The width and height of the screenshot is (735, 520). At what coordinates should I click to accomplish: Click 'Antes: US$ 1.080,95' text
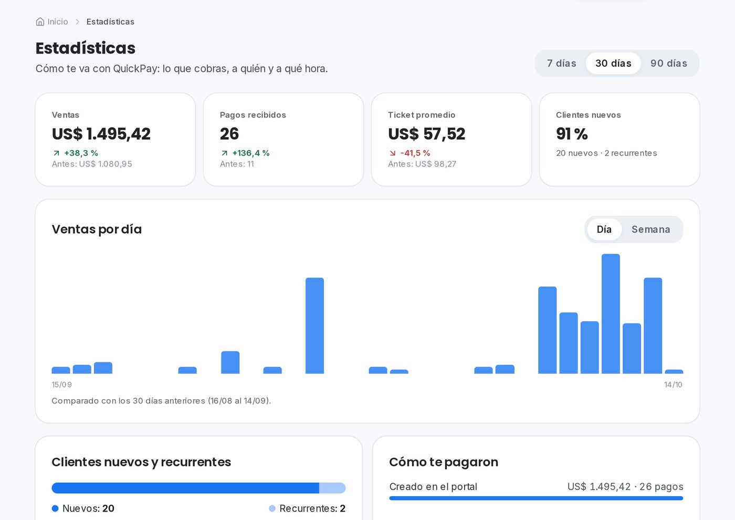[92, 164]
